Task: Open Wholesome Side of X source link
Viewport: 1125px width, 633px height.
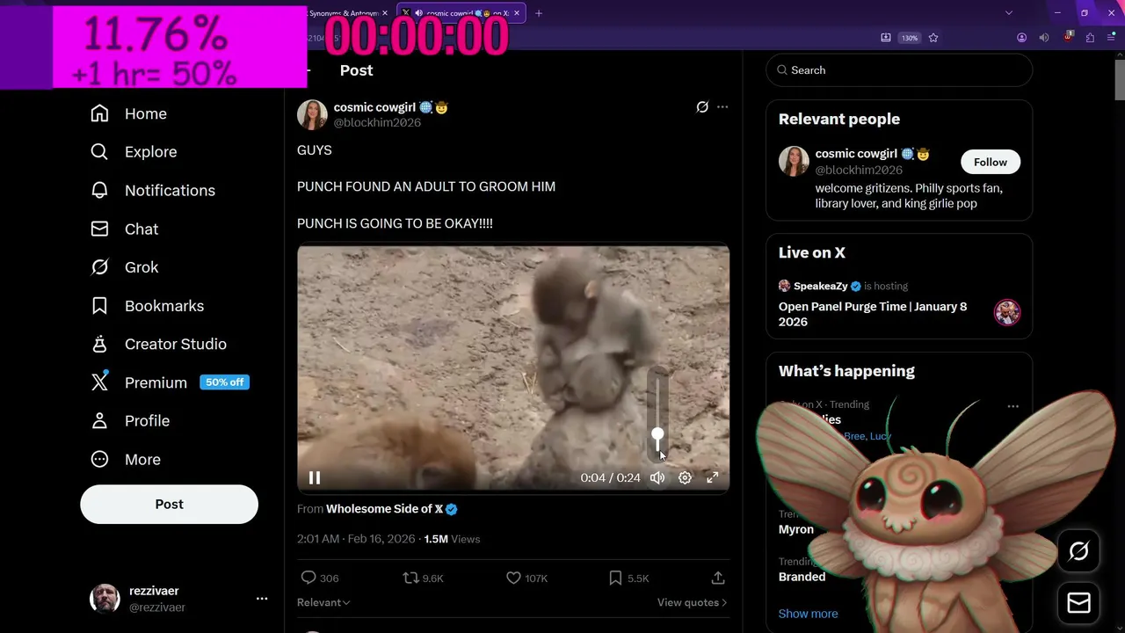Action: (392, 509)
